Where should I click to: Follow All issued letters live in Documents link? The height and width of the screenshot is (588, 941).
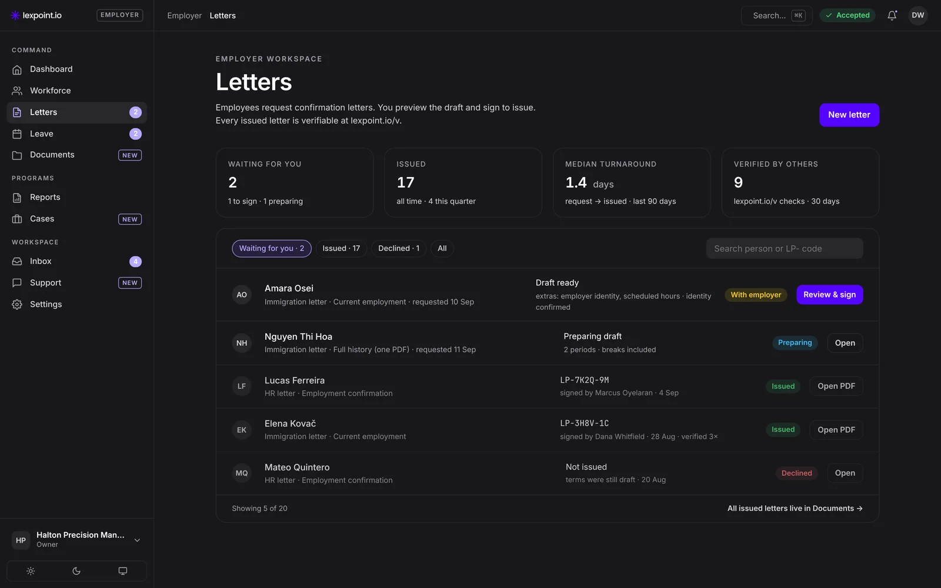coord(795,509)
